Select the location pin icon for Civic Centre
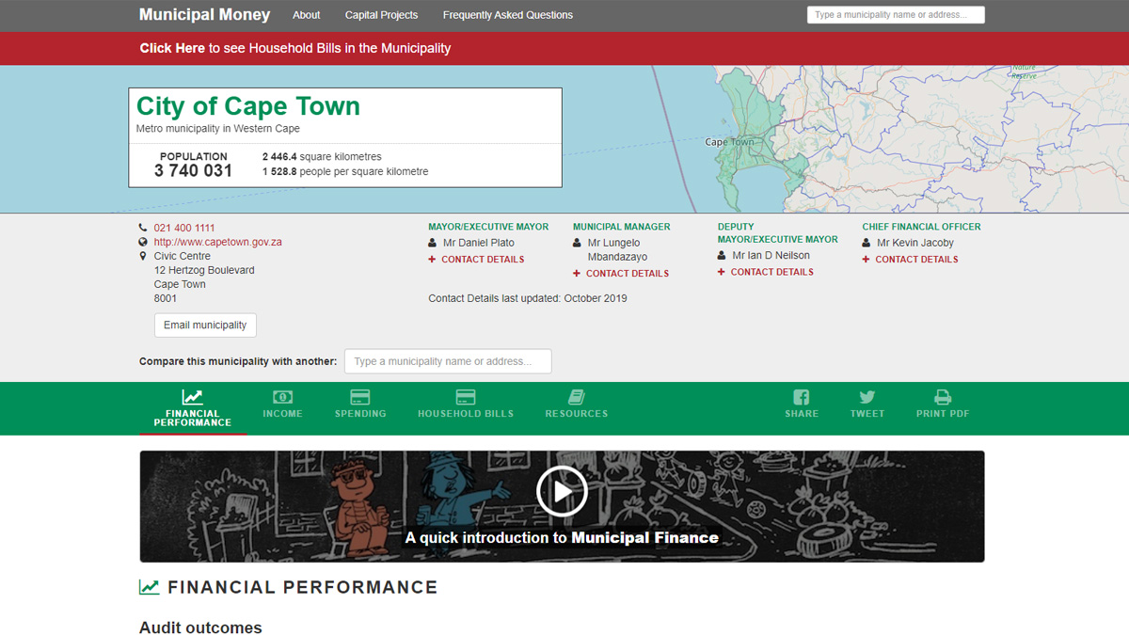The height and width of the screenshot is (635, 1129). click(142, 255)
